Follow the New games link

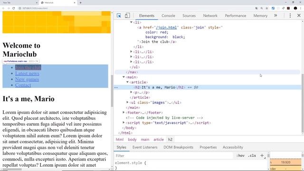pyautogui.click(x=27, y=79)
